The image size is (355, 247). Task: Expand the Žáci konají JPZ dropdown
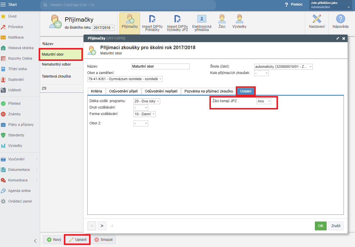pos(264,101)
